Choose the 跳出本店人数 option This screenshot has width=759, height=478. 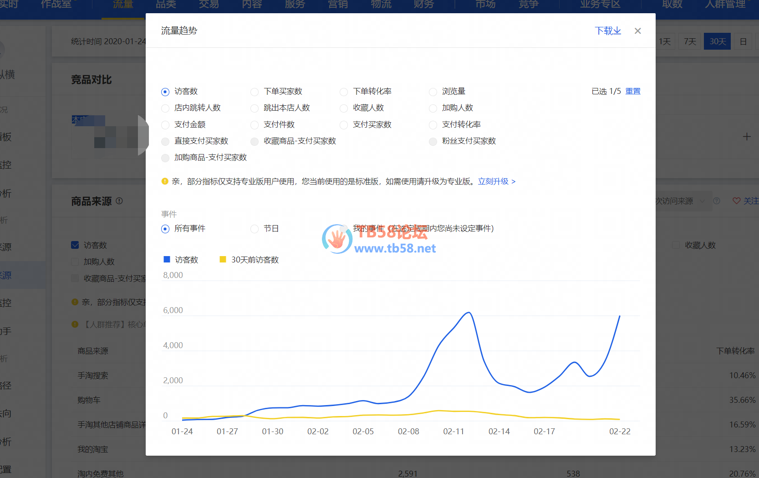click(255, 108)
